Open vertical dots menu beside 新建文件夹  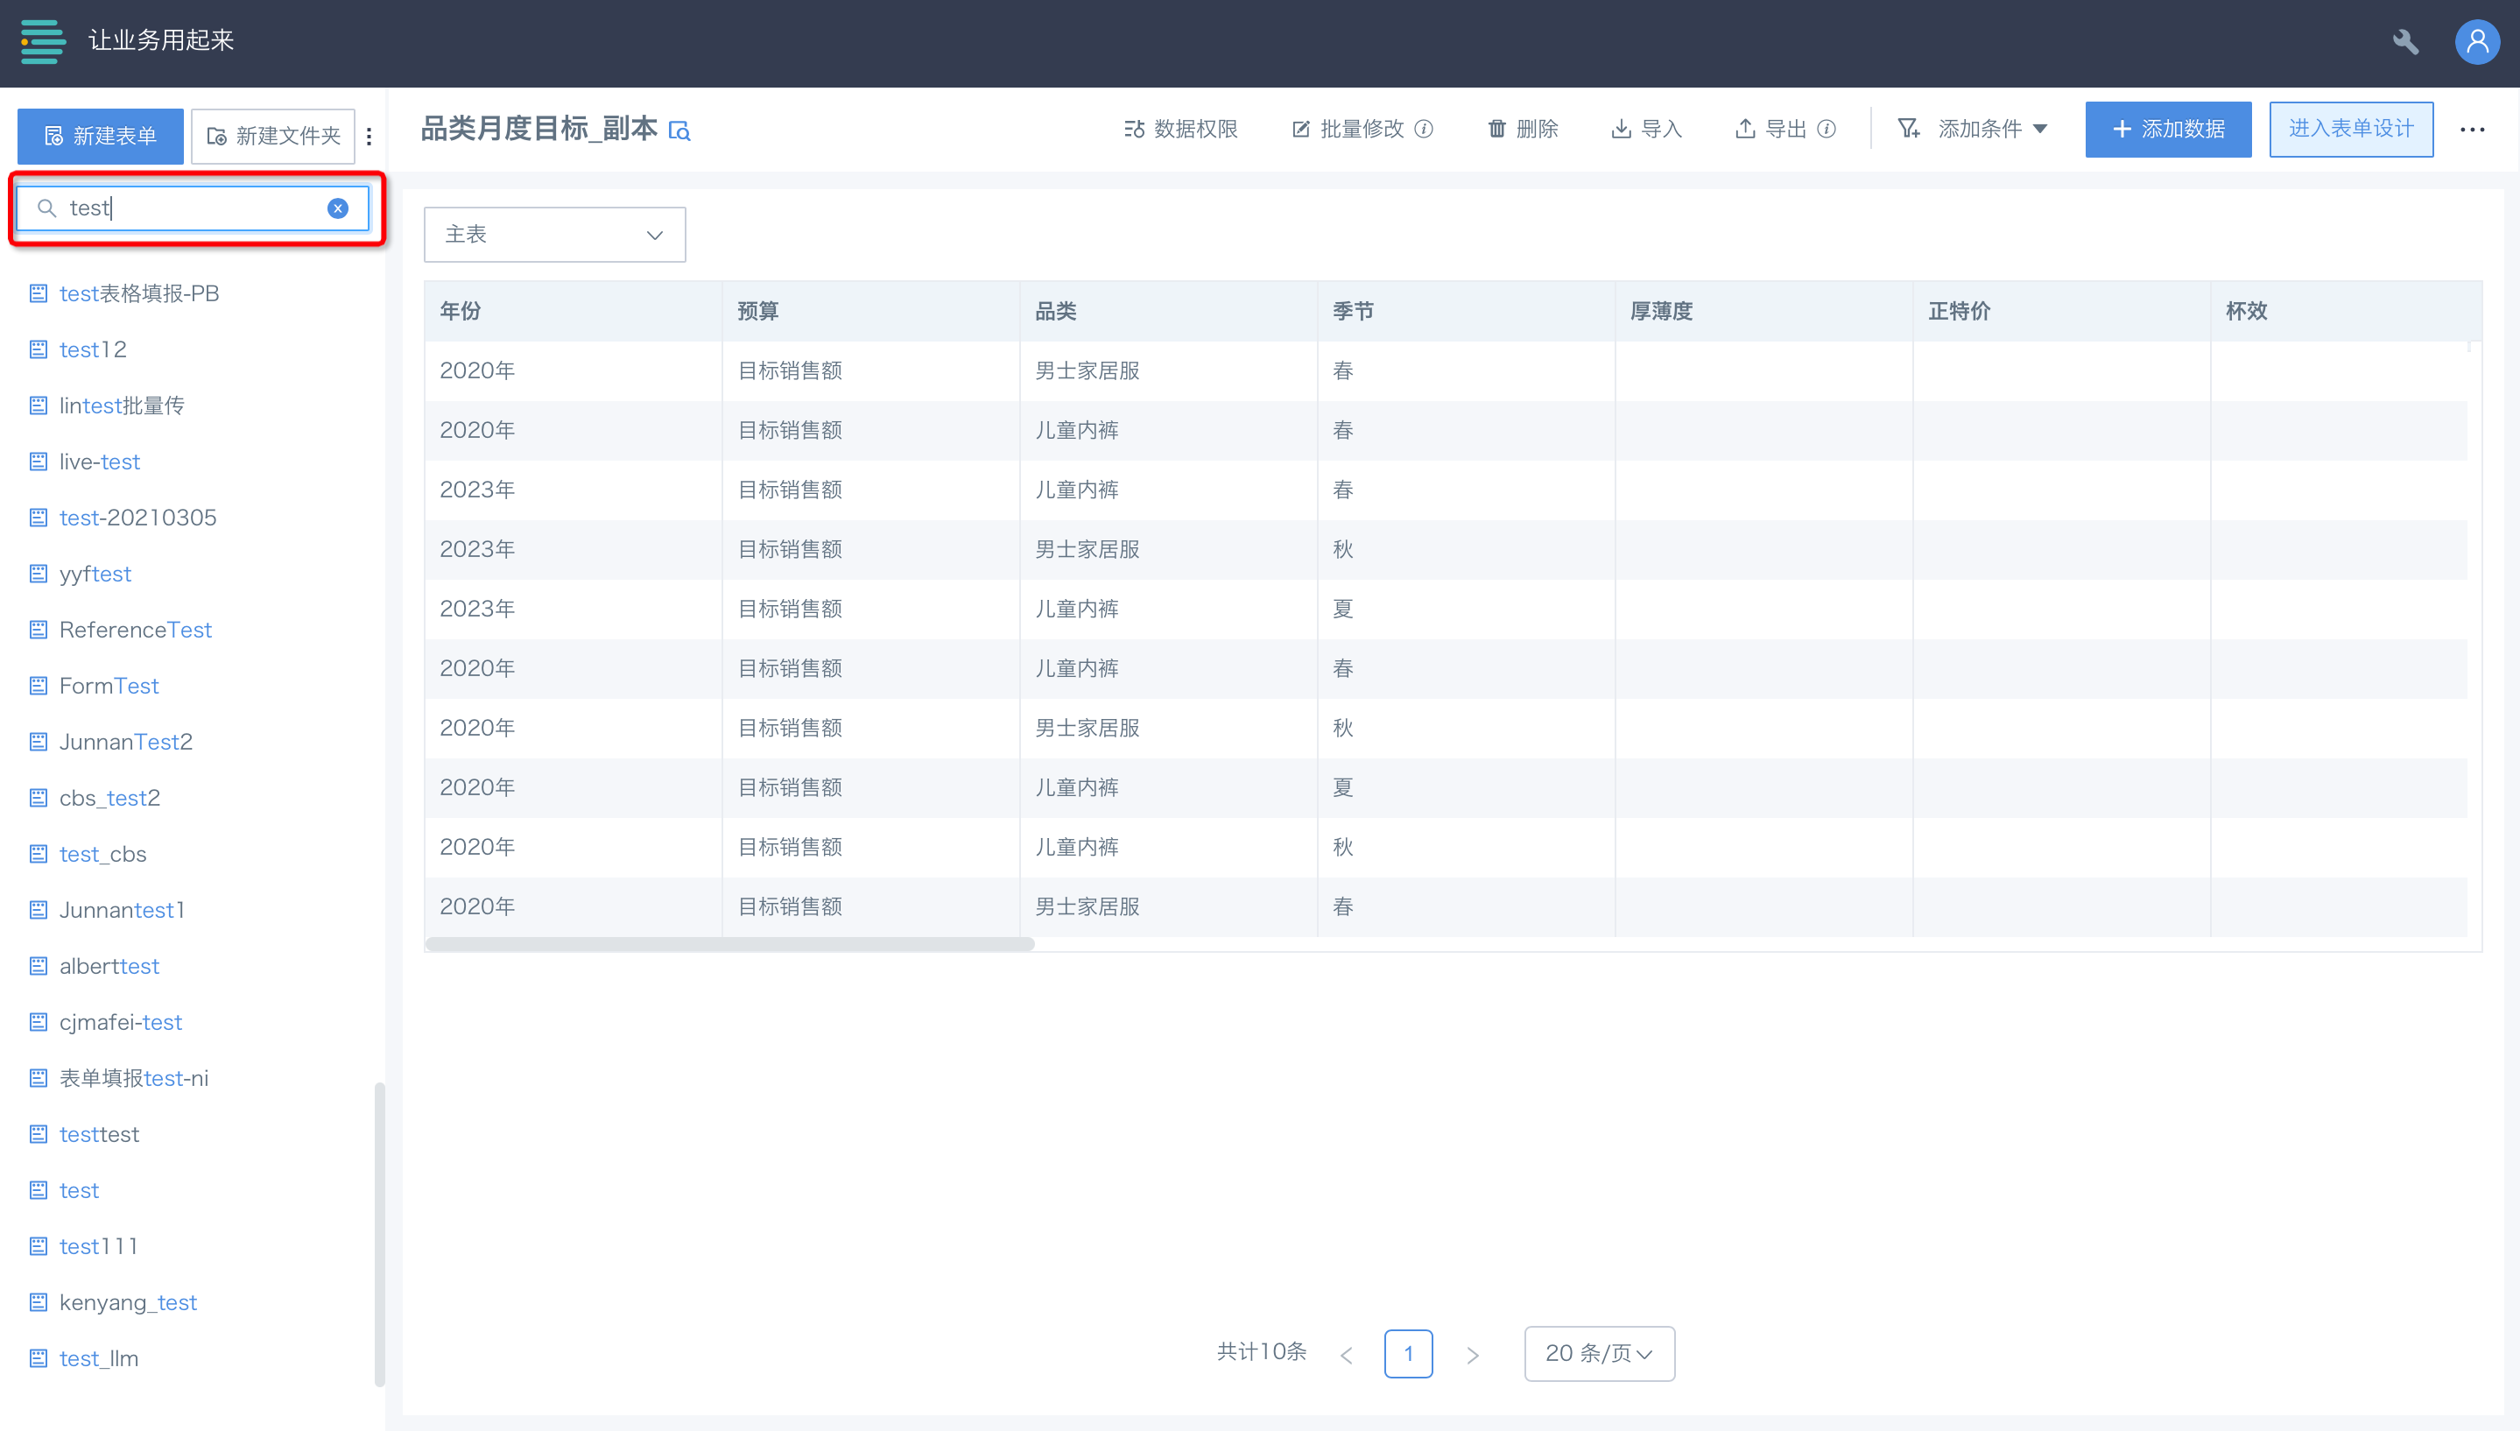(x=370, y=137)
